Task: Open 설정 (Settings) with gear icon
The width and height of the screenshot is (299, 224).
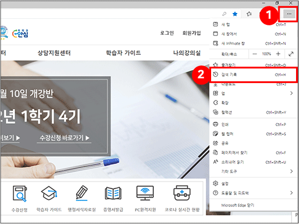Action: pyautogui.click(x=254, y=183)
